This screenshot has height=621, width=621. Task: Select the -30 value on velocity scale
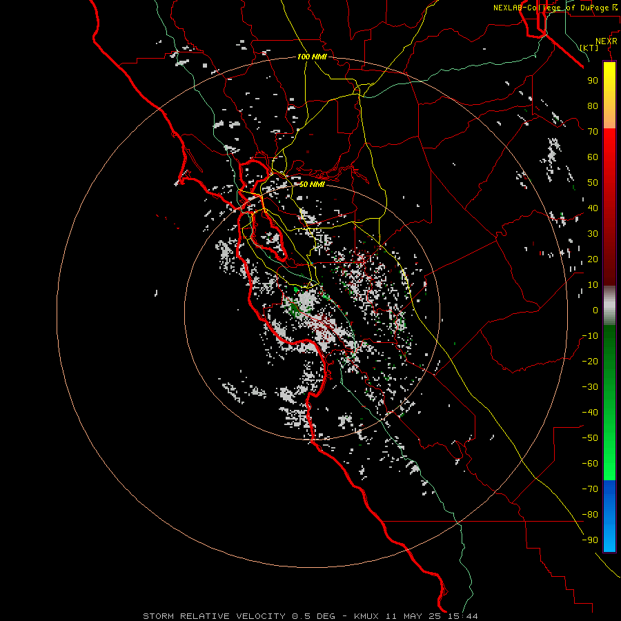pos(590,387)
